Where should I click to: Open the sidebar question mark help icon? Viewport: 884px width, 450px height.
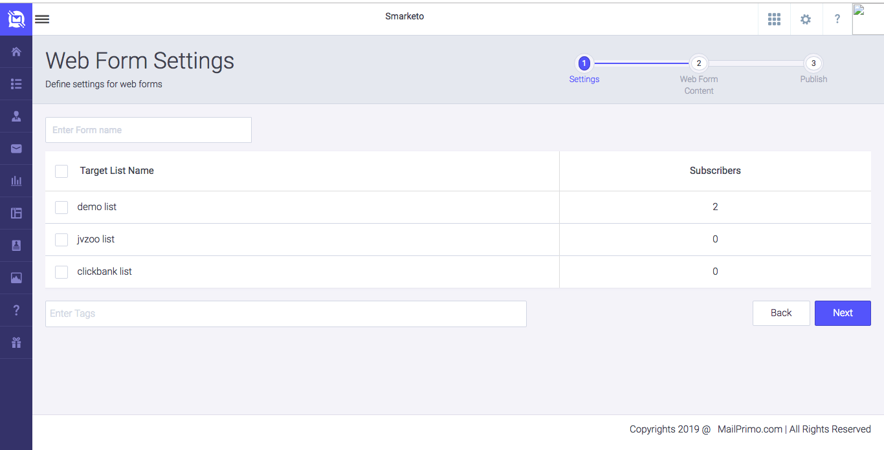tap(16, 310)
